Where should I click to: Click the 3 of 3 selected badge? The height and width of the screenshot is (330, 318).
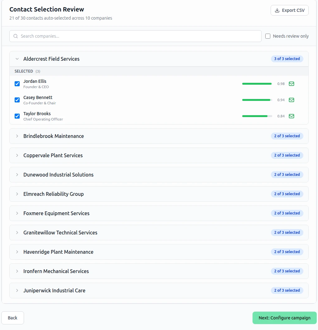click(287, 59)
